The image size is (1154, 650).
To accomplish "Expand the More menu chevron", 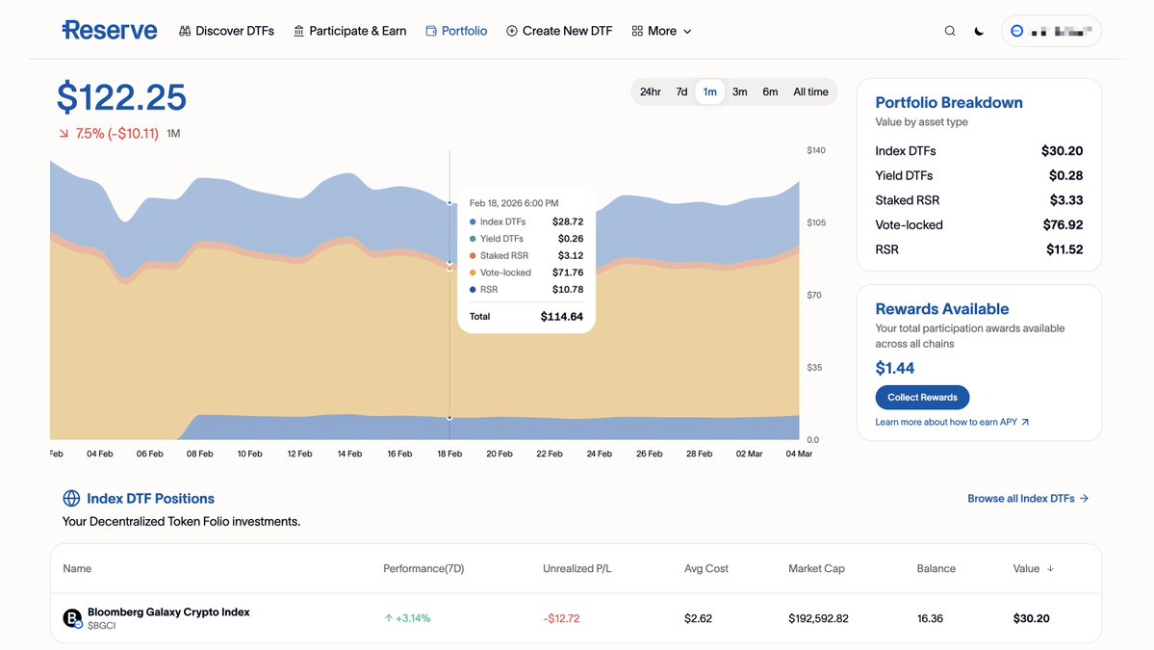I will 687,32.
